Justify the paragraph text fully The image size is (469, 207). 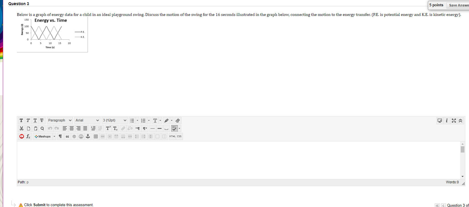pos(85,128)
